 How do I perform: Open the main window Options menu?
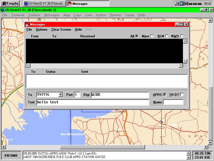(116, 15)
